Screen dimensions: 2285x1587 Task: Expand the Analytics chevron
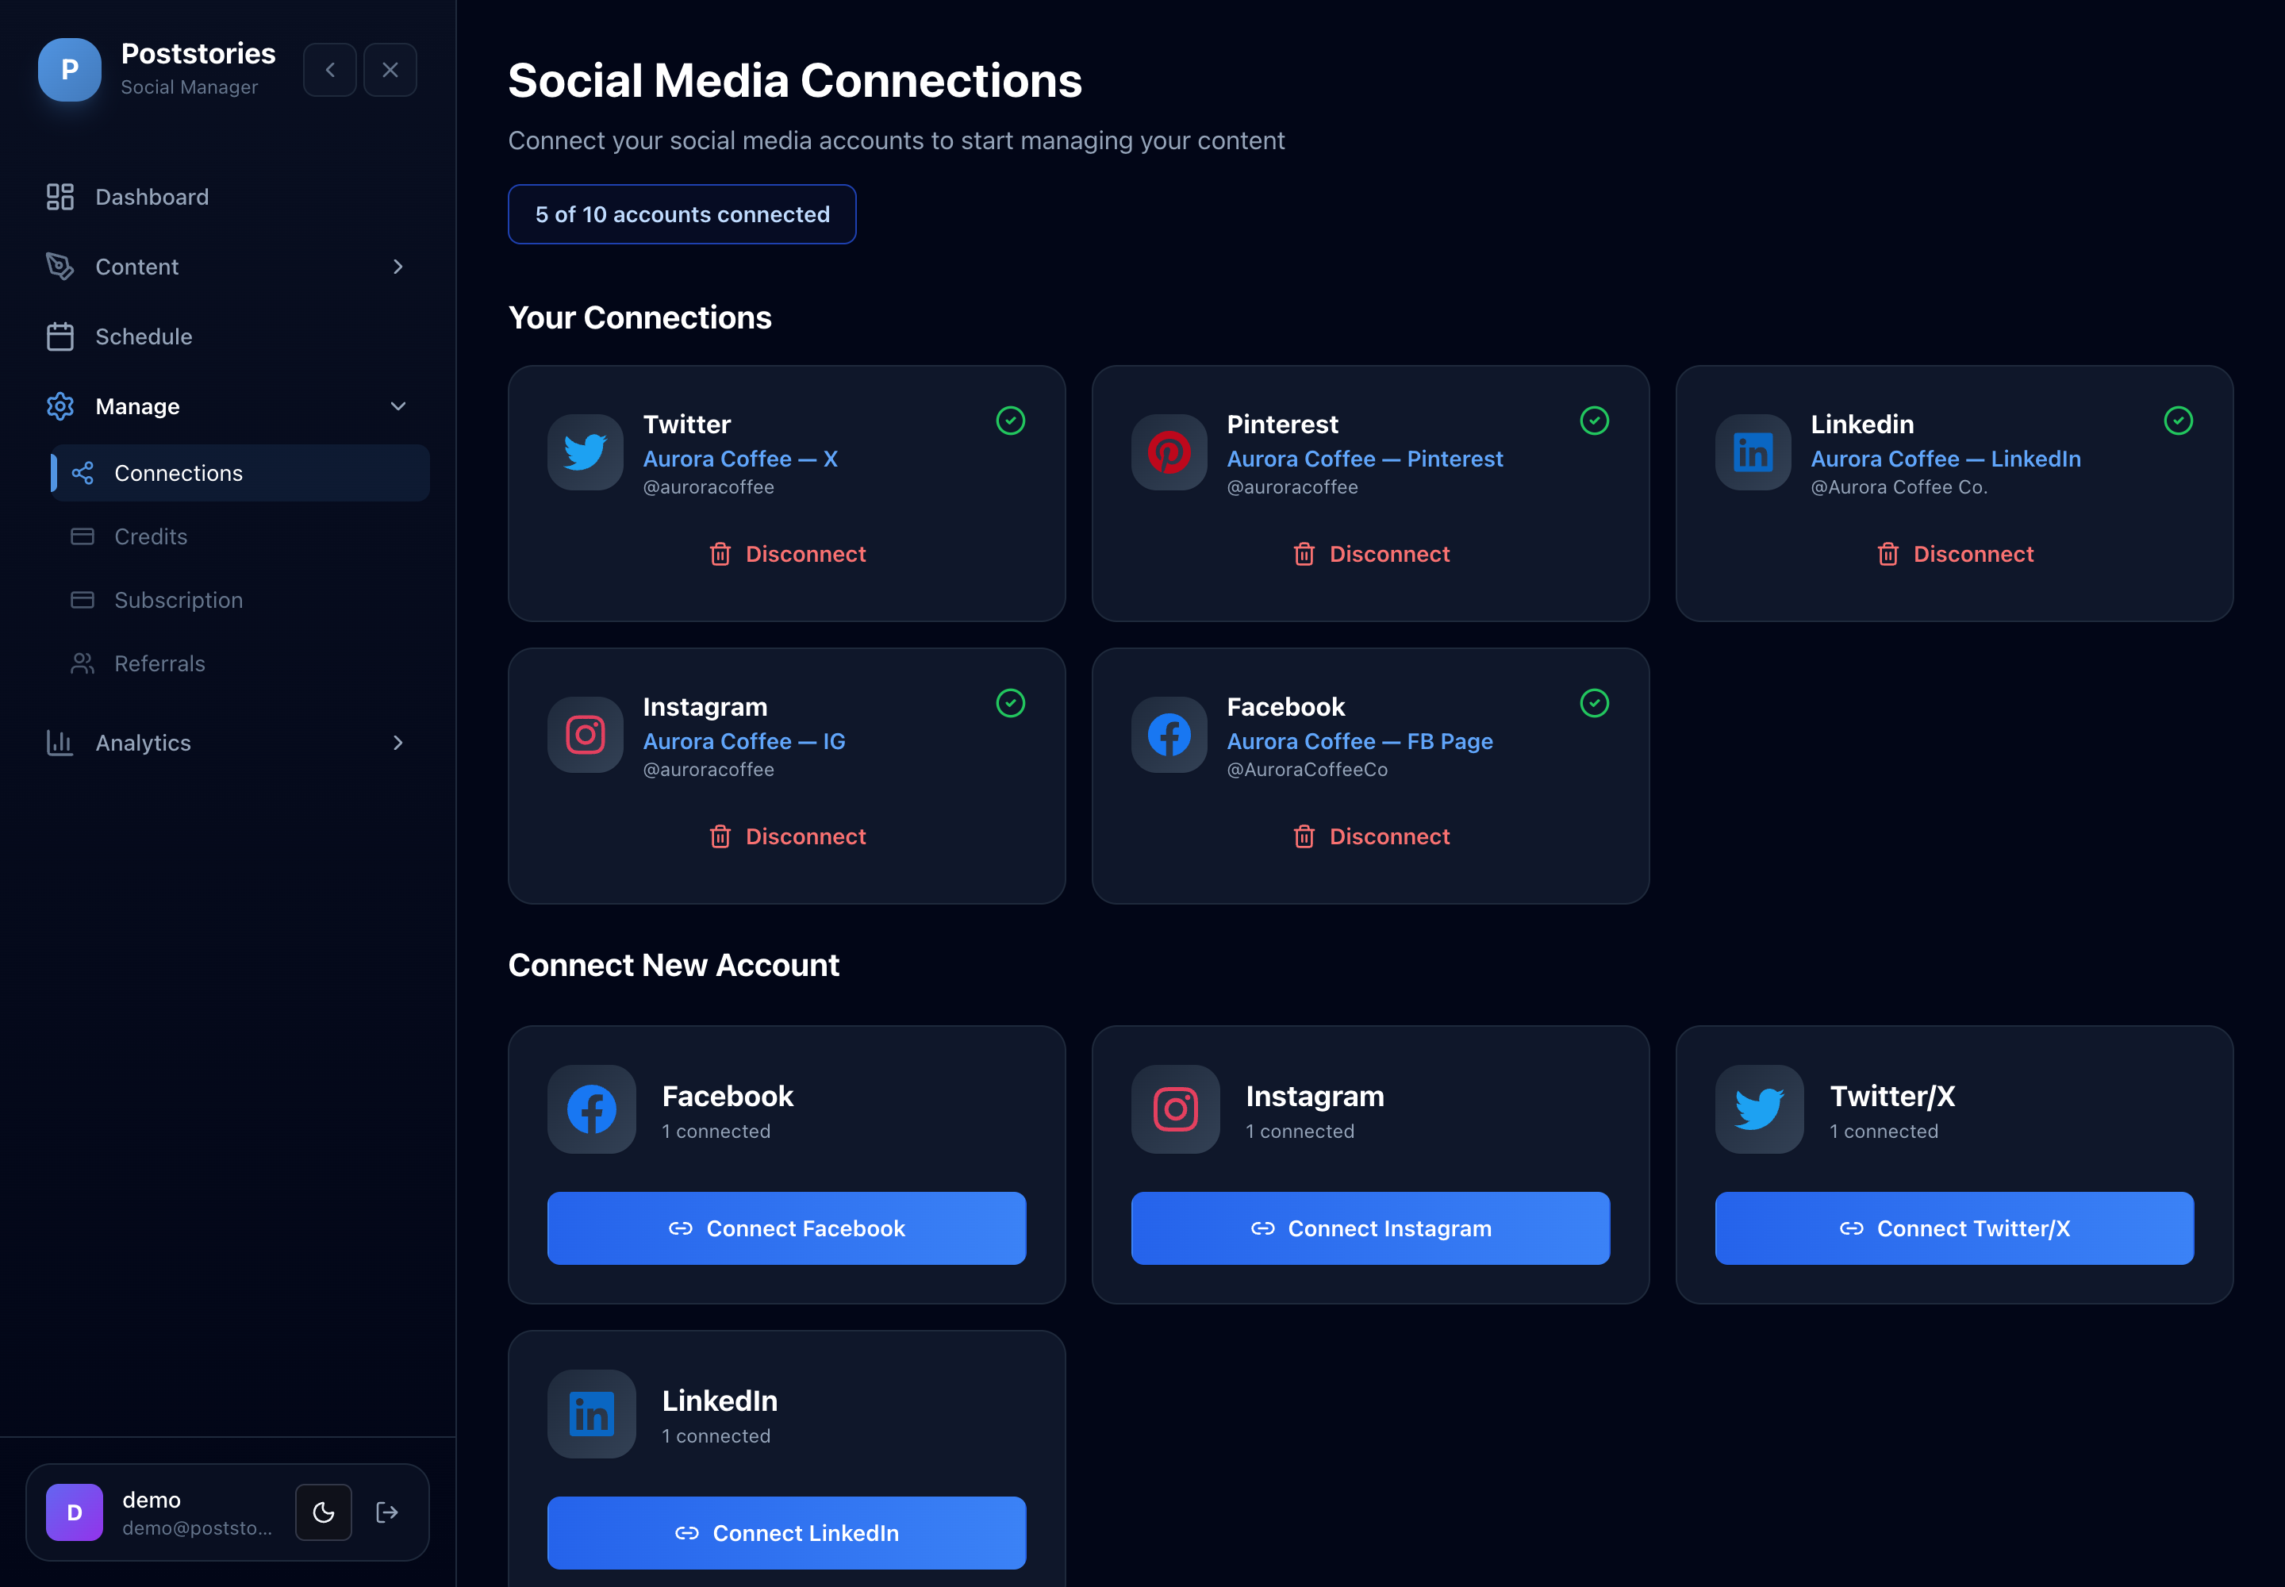397,743
